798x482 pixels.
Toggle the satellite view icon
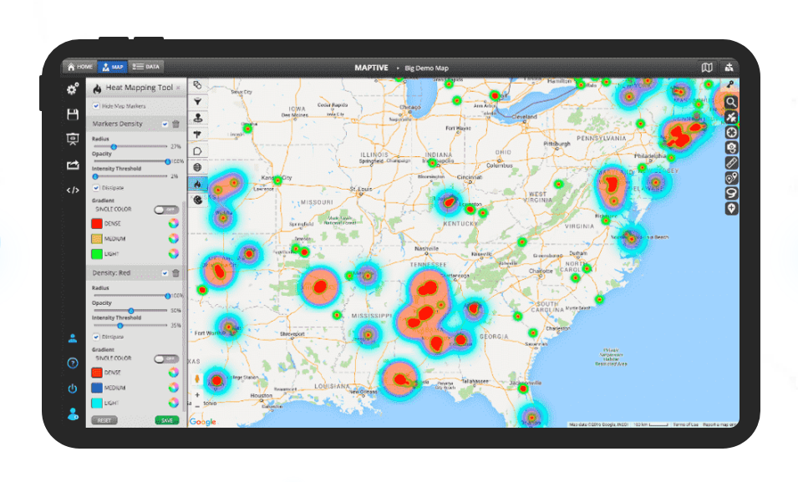point(731,118)
